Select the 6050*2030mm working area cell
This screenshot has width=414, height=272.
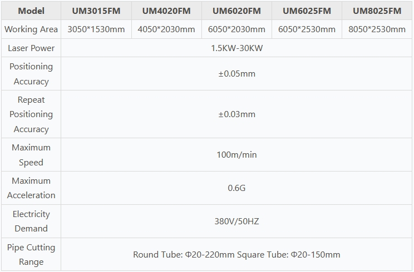pos(236,29)
